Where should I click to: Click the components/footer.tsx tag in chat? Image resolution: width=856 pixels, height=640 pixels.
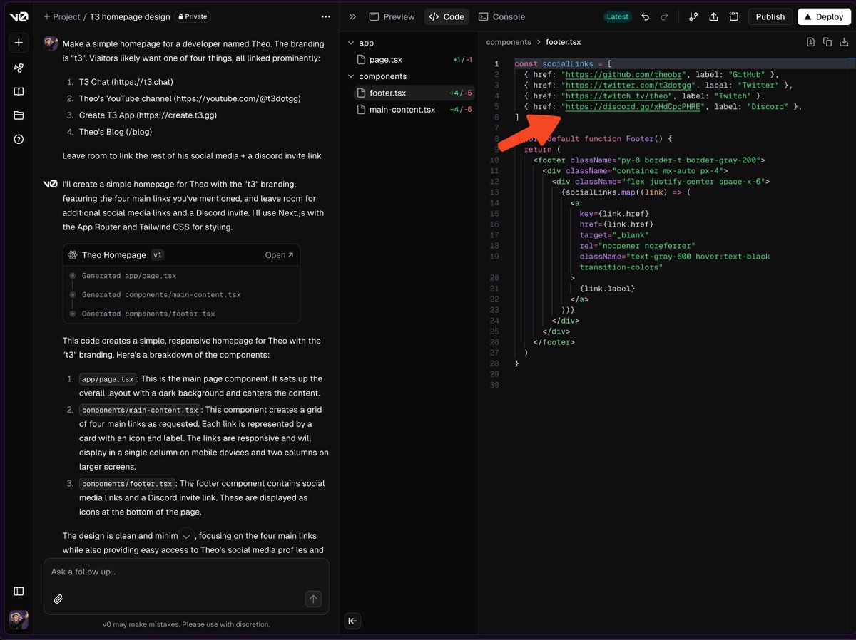(126, 483)
